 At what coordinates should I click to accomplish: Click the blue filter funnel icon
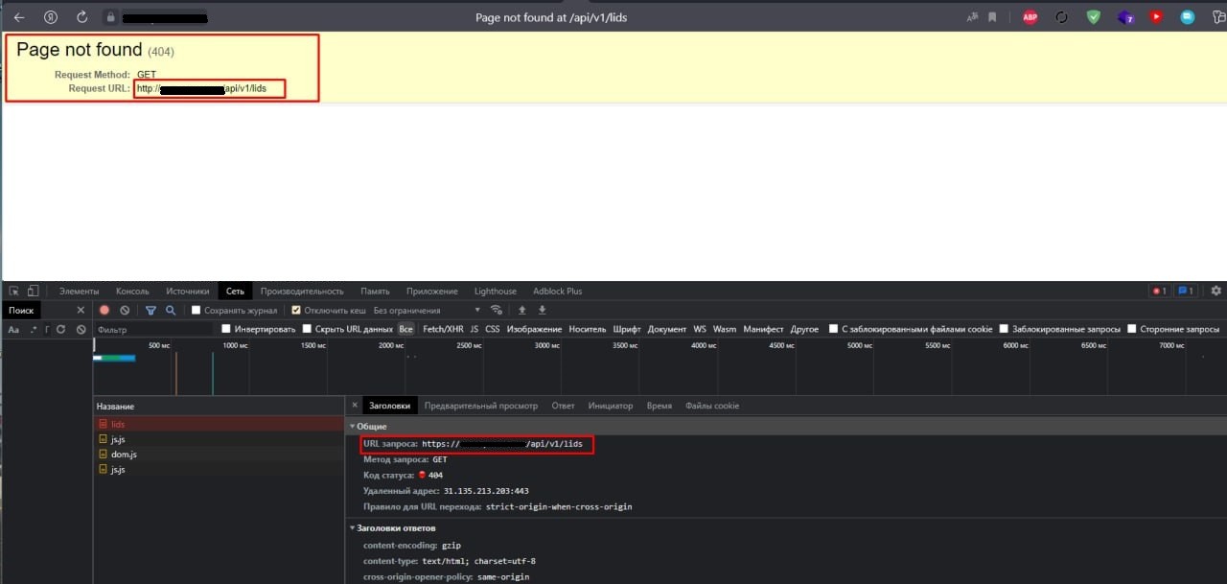tap(150, 311)
